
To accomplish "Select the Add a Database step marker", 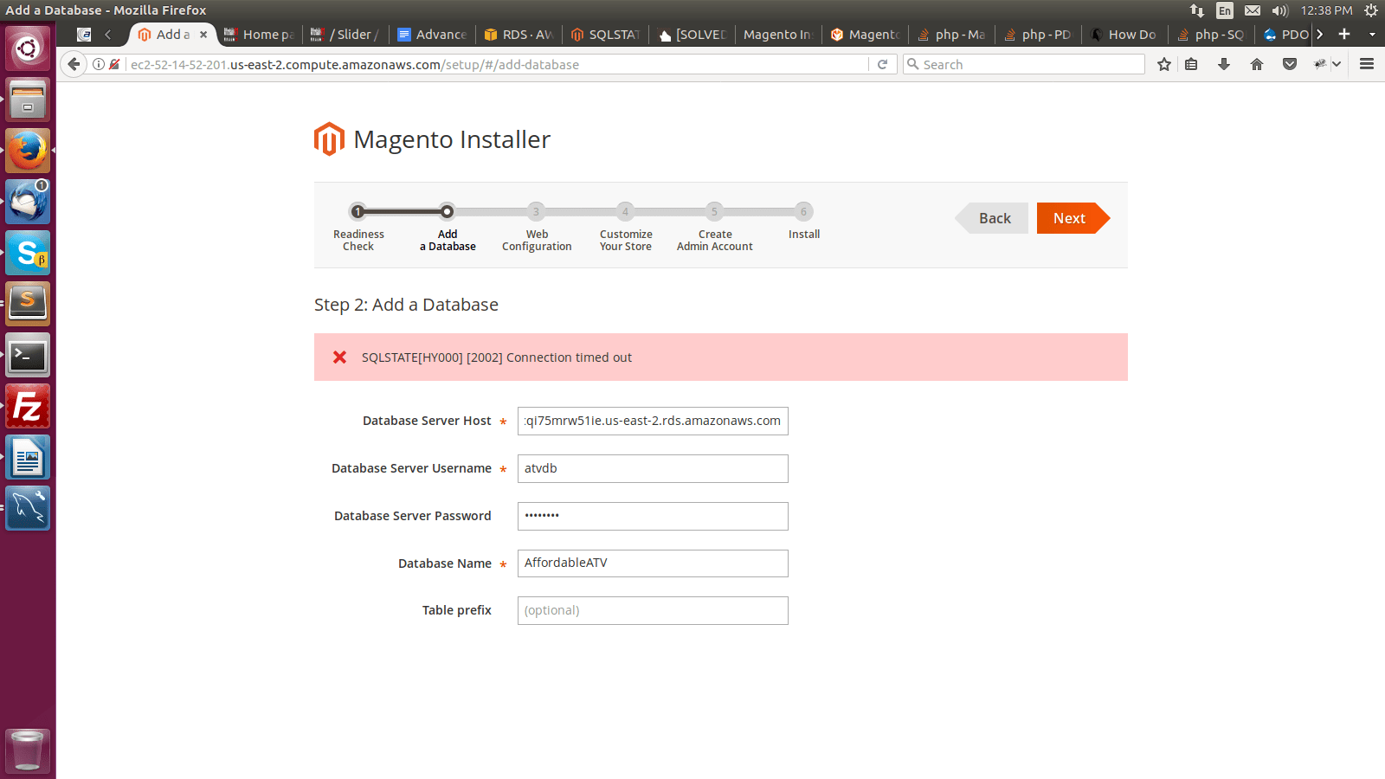I will click(447, 211).
